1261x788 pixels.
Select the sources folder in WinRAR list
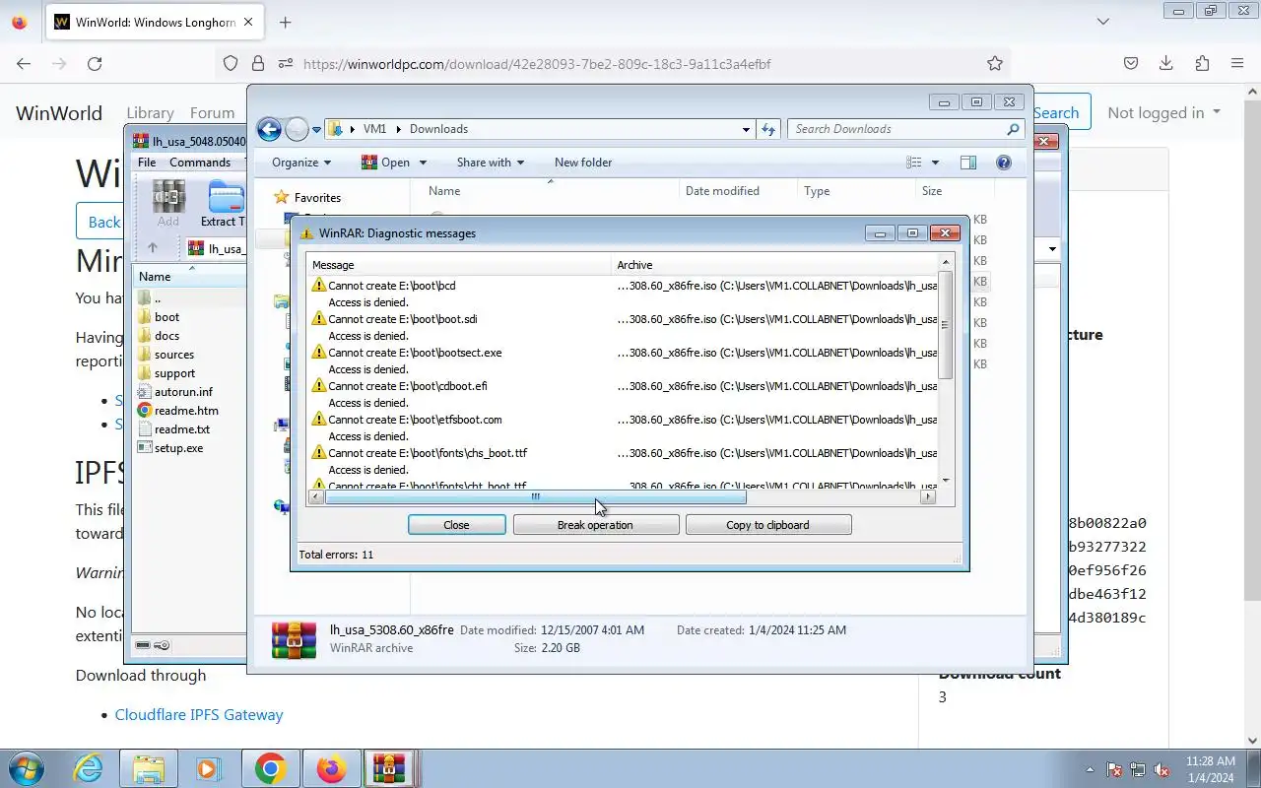tap(166, 355)
